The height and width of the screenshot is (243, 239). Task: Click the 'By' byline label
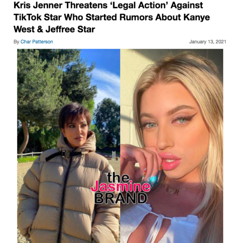(16, 42)
